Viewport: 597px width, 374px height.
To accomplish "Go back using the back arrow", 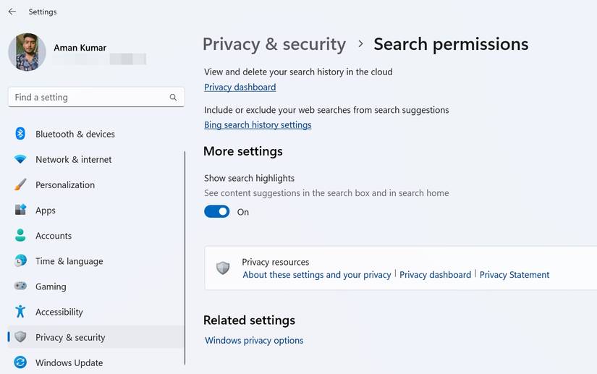I will point(12,12).
